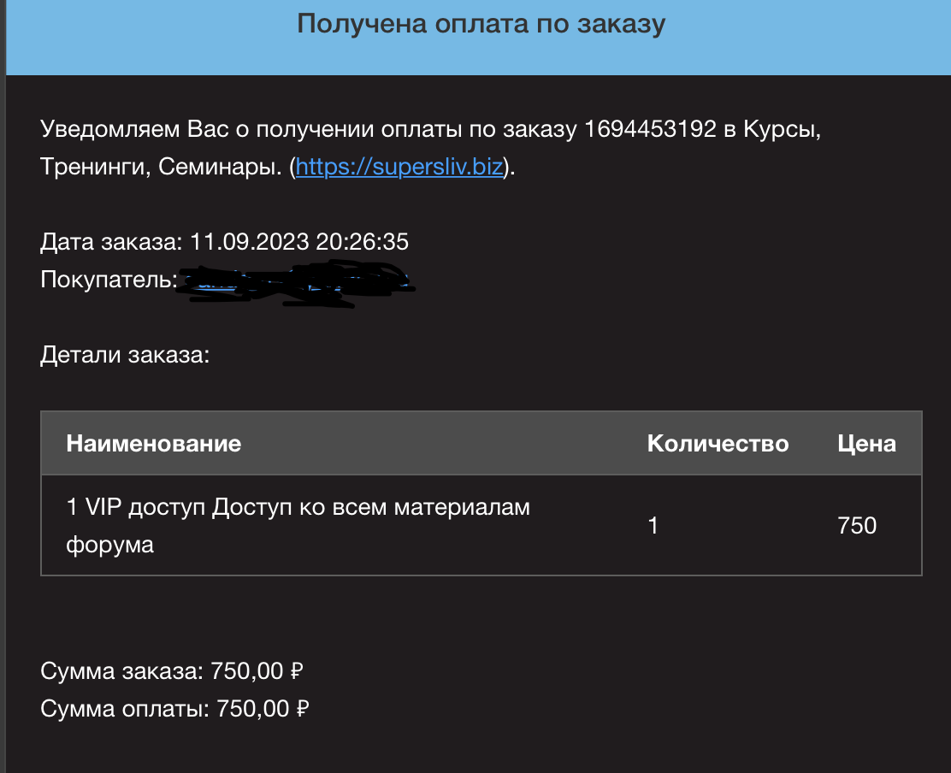Click the 'Сумма заказа: 750,00 ₽' line
The height and width of the screenshot is (773, 951).
click(172, 671)
